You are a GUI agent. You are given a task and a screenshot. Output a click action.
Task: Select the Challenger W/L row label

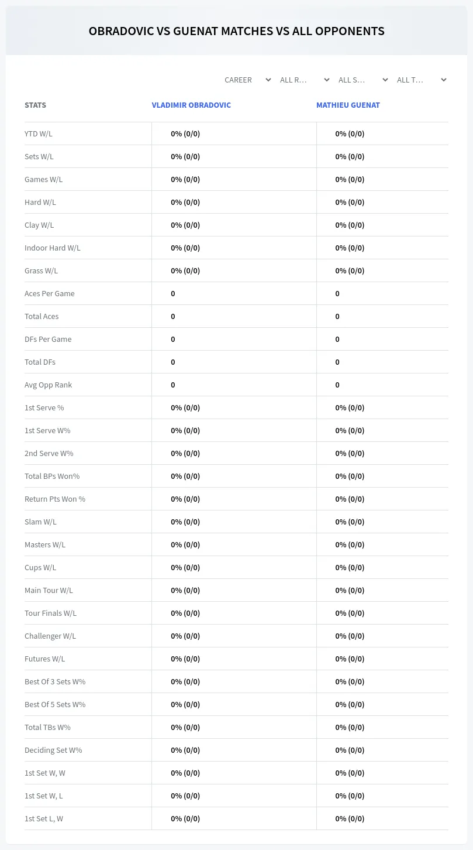pos(50,636)
